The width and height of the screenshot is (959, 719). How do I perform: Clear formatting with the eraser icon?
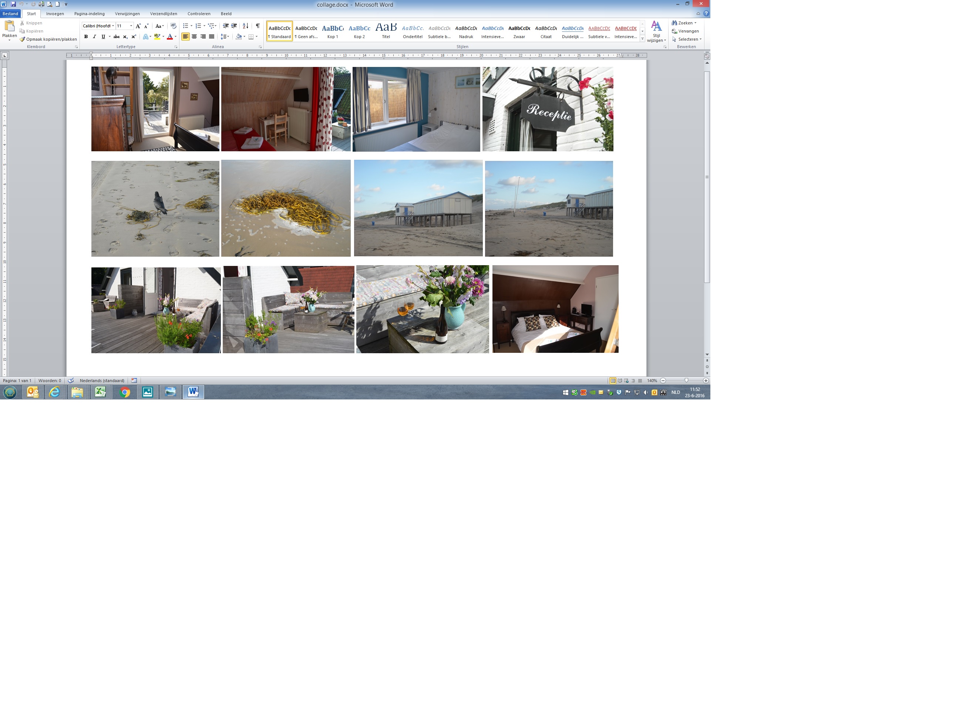click(174, 26)
